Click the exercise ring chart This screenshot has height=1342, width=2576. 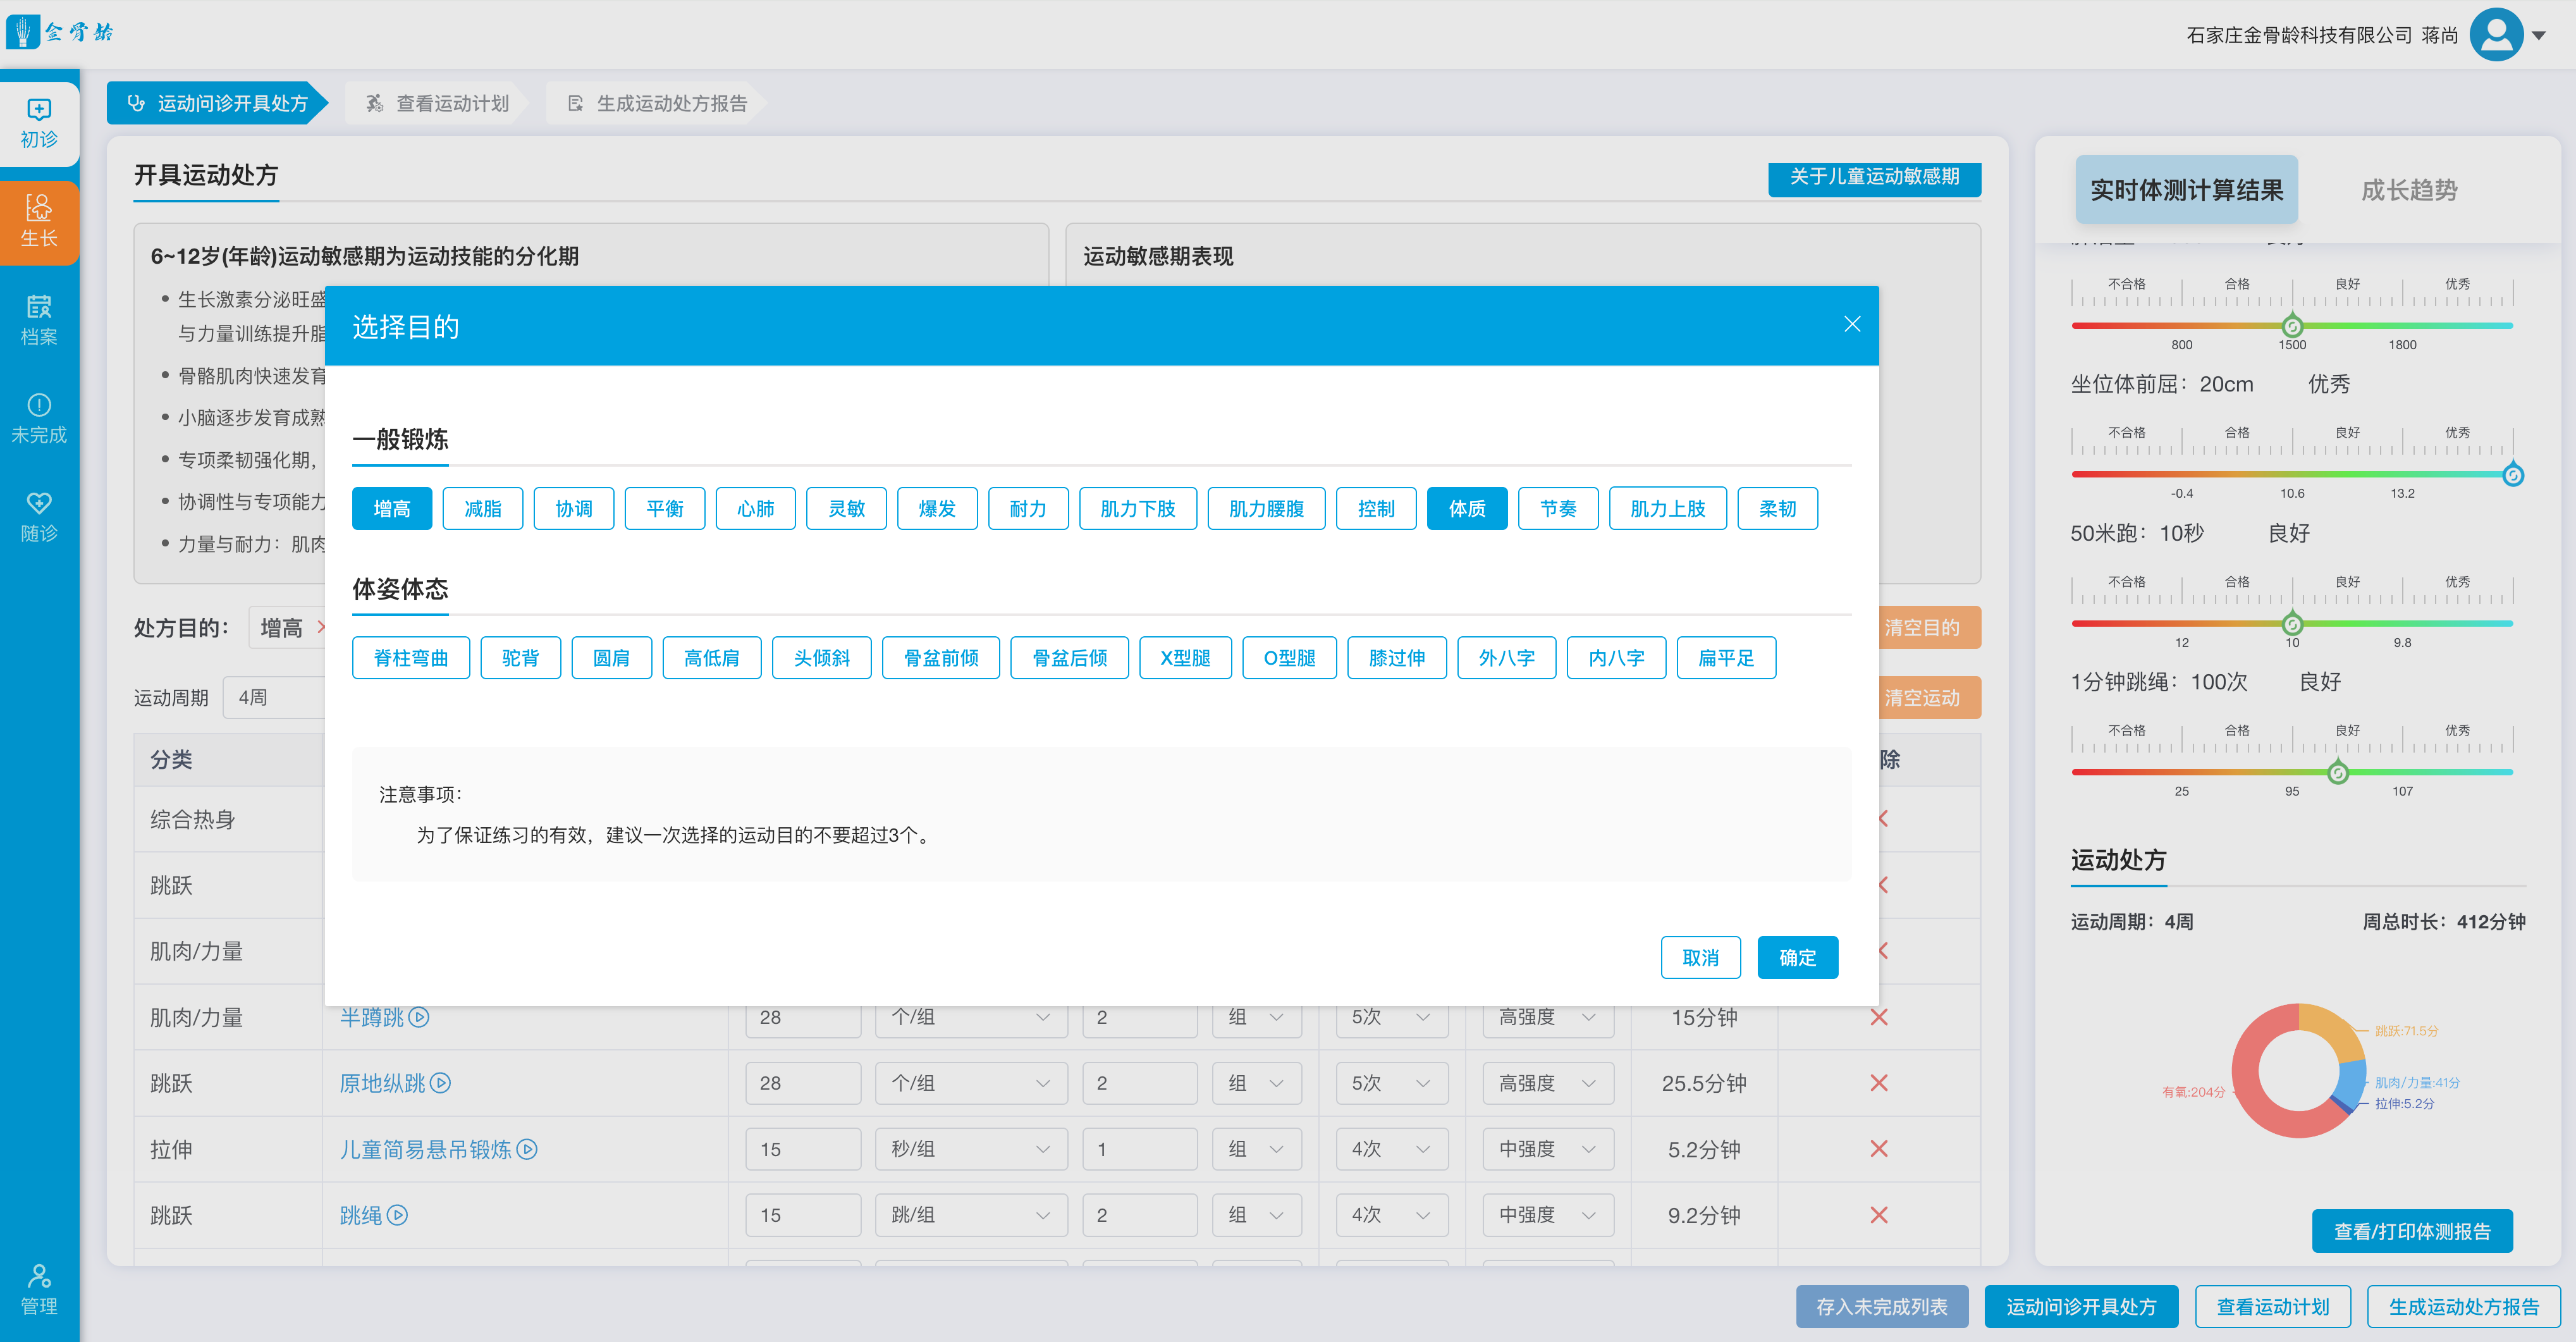tap(2298, 1070)
